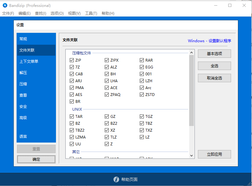Image resolution: width=252 pixels, height=186 pixels.
Task: Switch to 高级 settings
Action: pyautogui.click(x=36, y=118)
